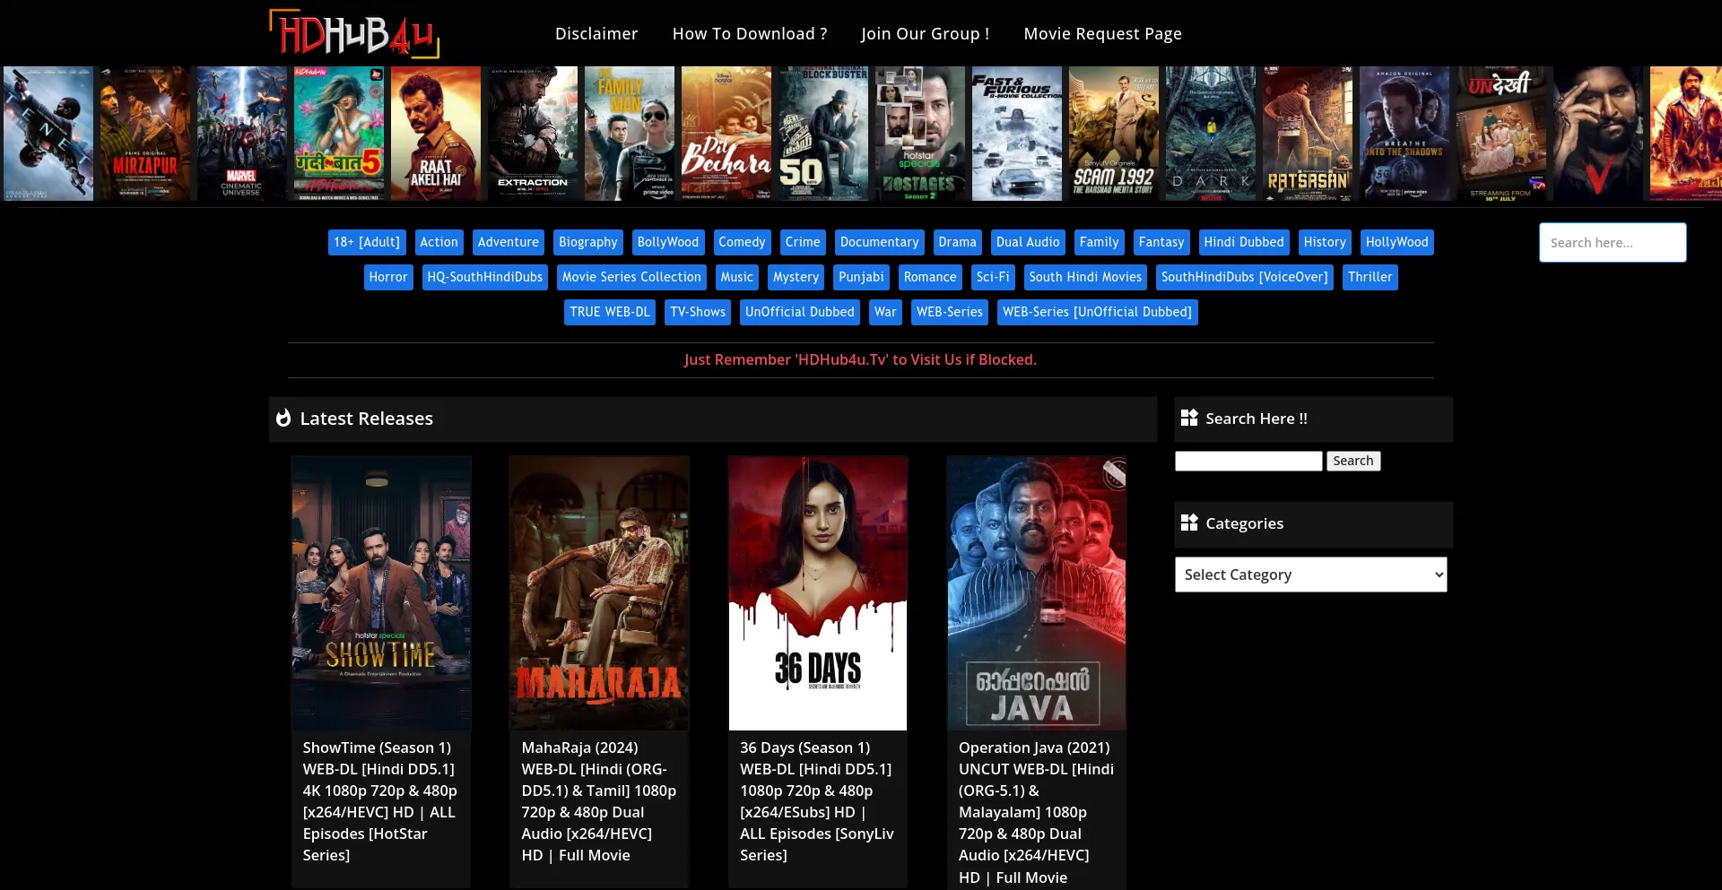This screenshot has height=890, width=1722.
Task: Go to Movie Request Page
Action: (1102, 34)
